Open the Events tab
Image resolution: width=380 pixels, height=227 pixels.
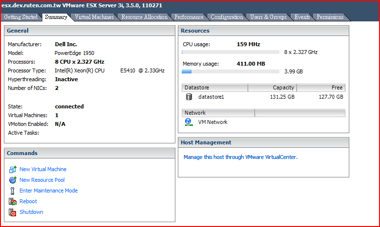(302, 17)
